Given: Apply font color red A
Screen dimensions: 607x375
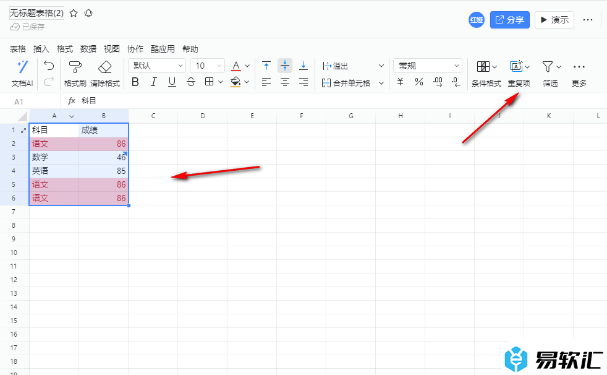Looking at the screenshot, I should (x=236, y=66).
